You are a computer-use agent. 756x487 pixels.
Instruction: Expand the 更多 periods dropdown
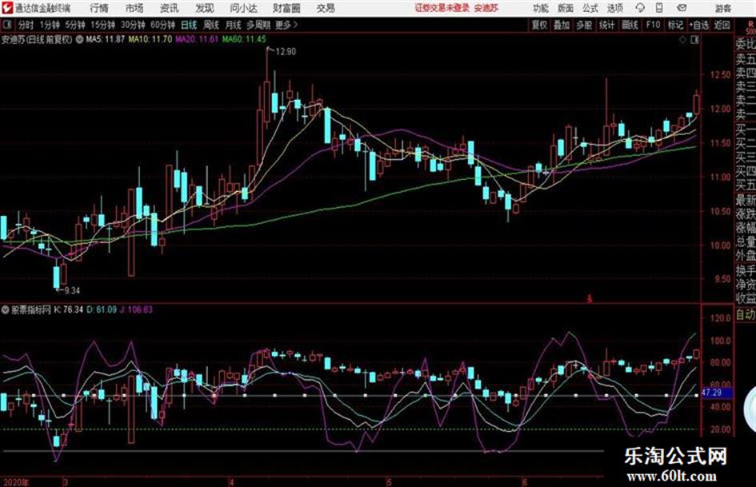pyautogui.click(x=286, y=25)
